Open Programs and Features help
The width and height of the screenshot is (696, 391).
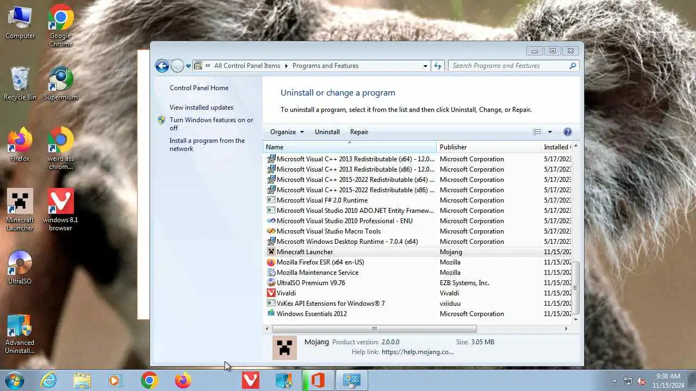(x=568, y=132)
